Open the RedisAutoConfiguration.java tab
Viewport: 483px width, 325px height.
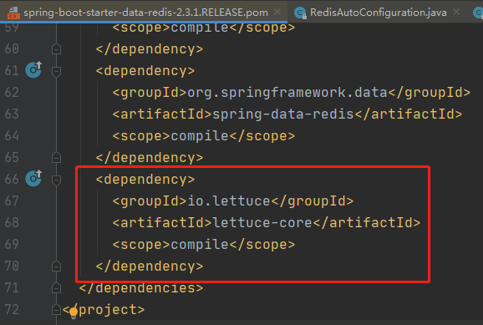(379, 13)
